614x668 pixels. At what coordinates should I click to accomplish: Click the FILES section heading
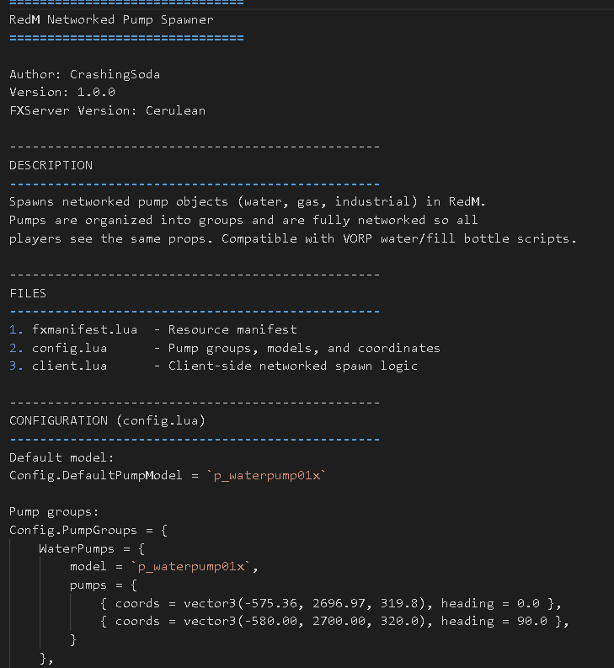pos(28,293)
